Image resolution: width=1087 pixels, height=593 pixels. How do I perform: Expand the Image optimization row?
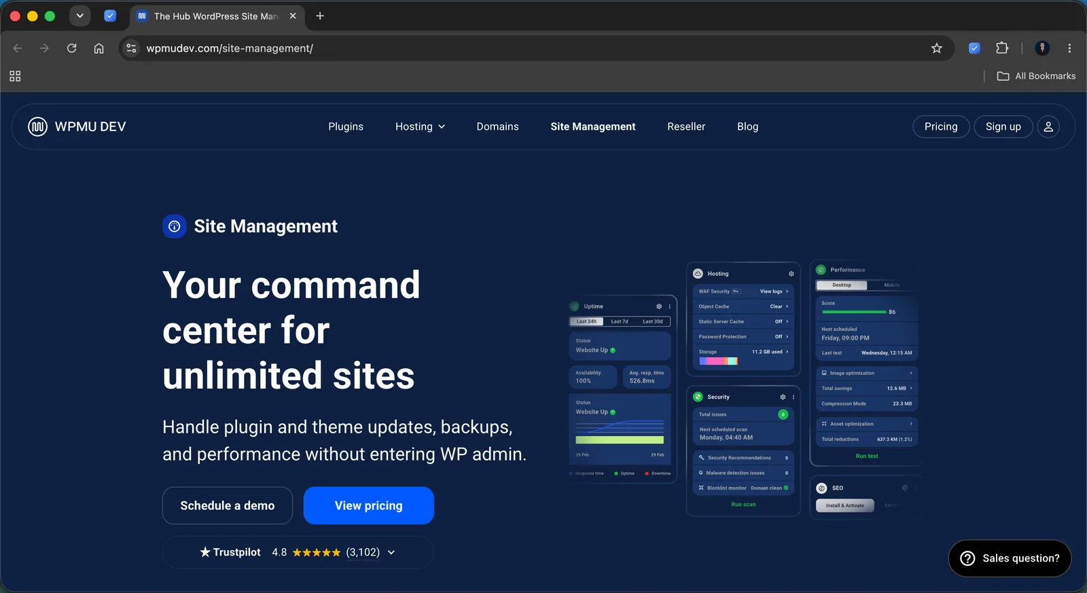[x=867, y=373]
